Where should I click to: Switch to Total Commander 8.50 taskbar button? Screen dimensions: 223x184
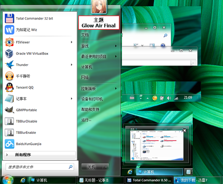149,180
